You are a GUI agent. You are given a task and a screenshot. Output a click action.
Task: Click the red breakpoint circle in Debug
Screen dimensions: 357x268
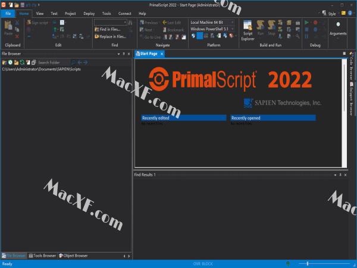click(315, 23)
